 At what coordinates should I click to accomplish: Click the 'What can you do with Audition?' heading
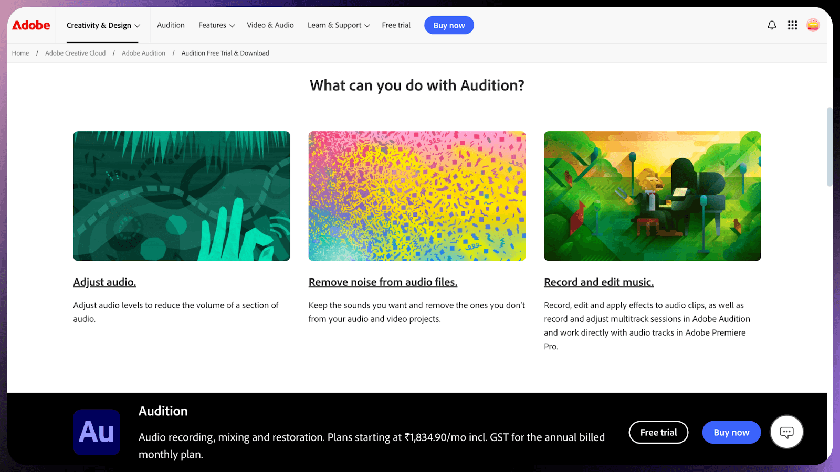pyautogui.click(x=417, y=85)
